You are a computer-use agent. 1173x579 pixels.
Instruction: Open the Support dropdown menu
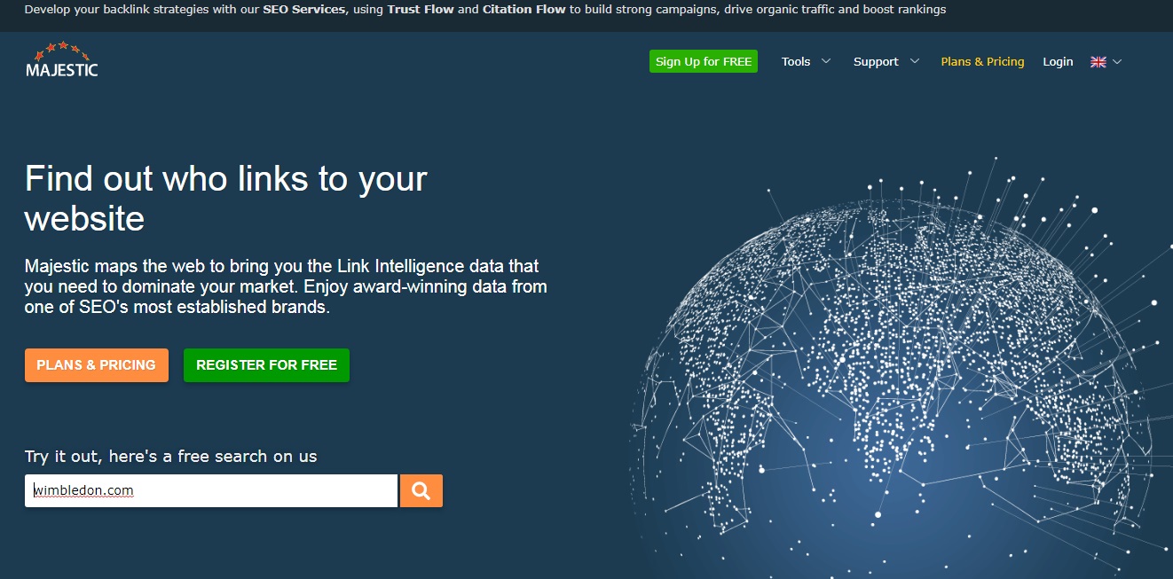(885, 62)
